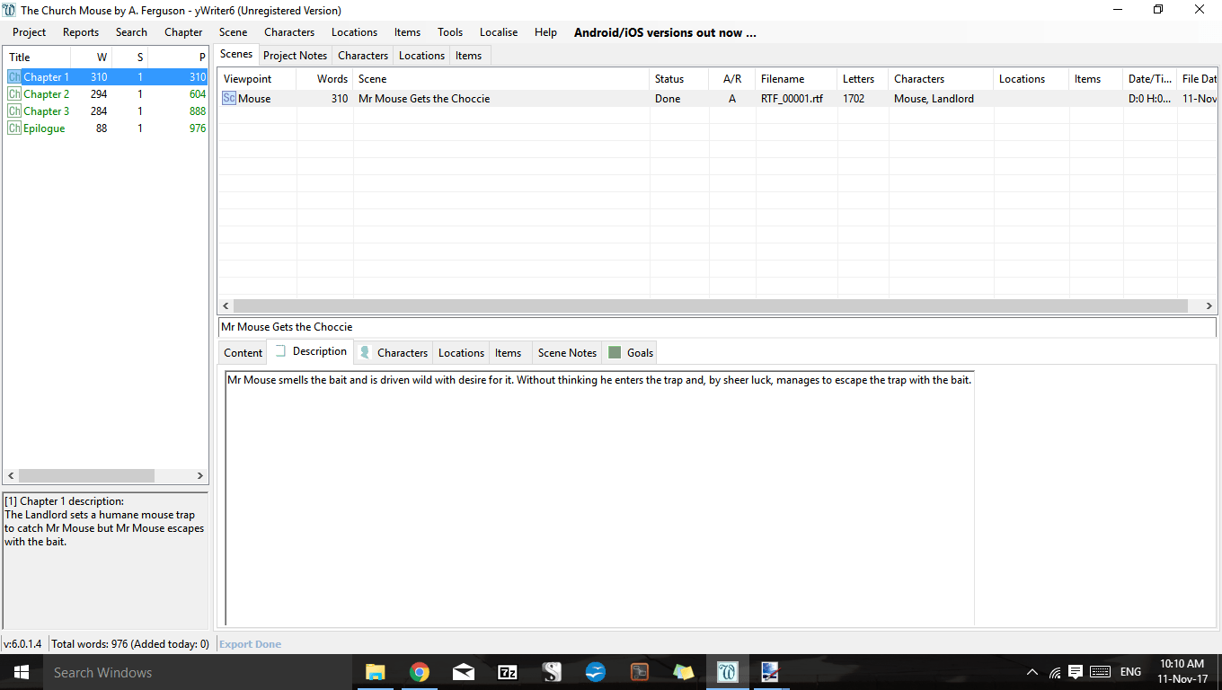
Task: Switch to the Scene Notes tab
Action: [567, 353]
